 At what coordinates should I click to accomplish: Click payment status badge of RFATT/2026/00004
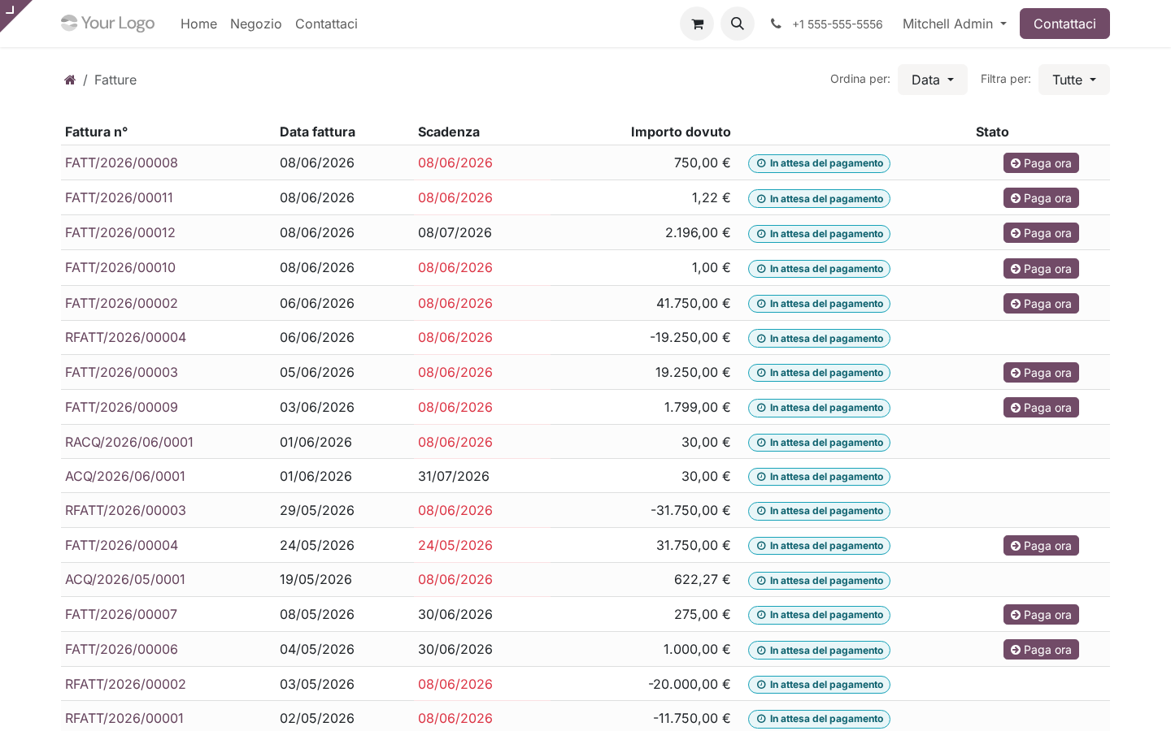(x=819, y=339)
